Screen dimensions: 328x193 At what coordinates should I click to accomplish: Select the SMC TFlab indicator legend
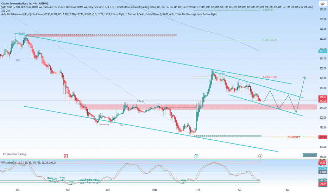point(157,7)
